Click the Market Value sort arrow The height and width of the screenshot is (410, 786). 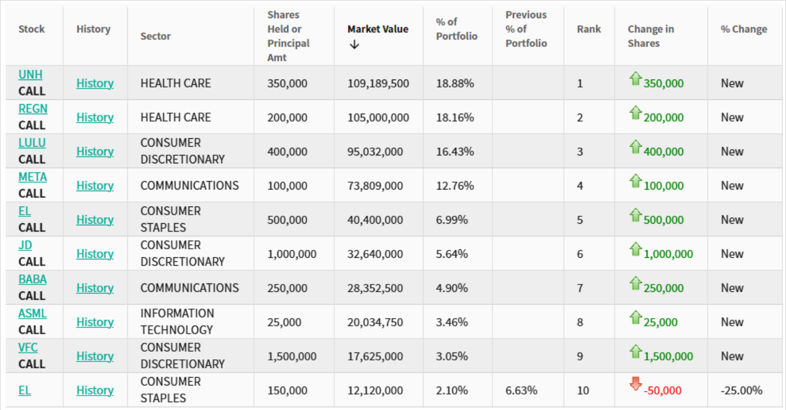click(354, 45)
